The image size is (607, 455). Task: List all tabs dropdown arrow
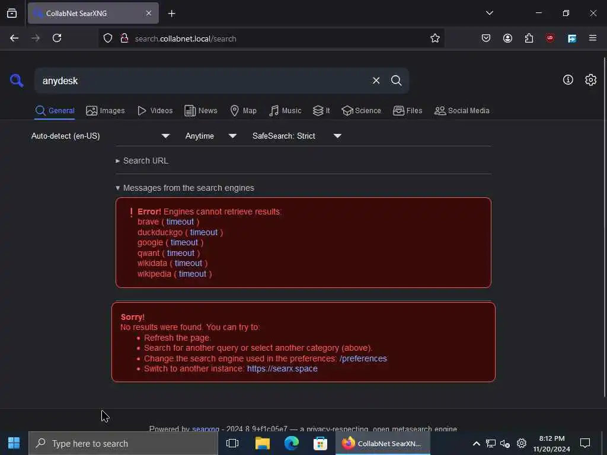tap(489, 13)
